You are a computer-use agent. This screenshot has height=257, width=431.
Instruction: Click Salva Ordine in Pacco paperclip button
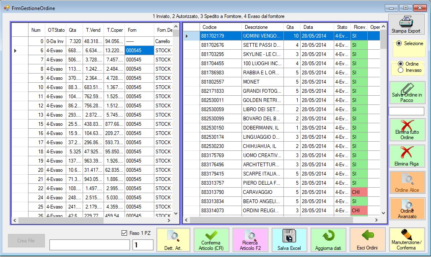pos(407,93)
